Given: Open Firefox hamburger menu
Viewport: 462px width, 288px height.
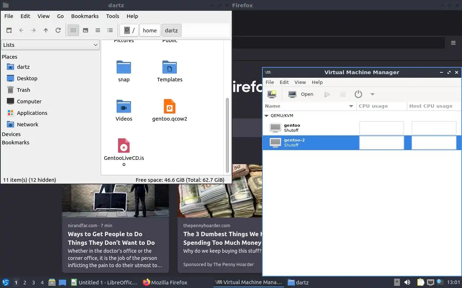Looking at the screenshot, I should (453, 43).
